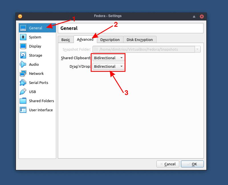Click the VirtualBox settings window icon
Viewport: 228px width, 185px height.
(x=20, y=16)
